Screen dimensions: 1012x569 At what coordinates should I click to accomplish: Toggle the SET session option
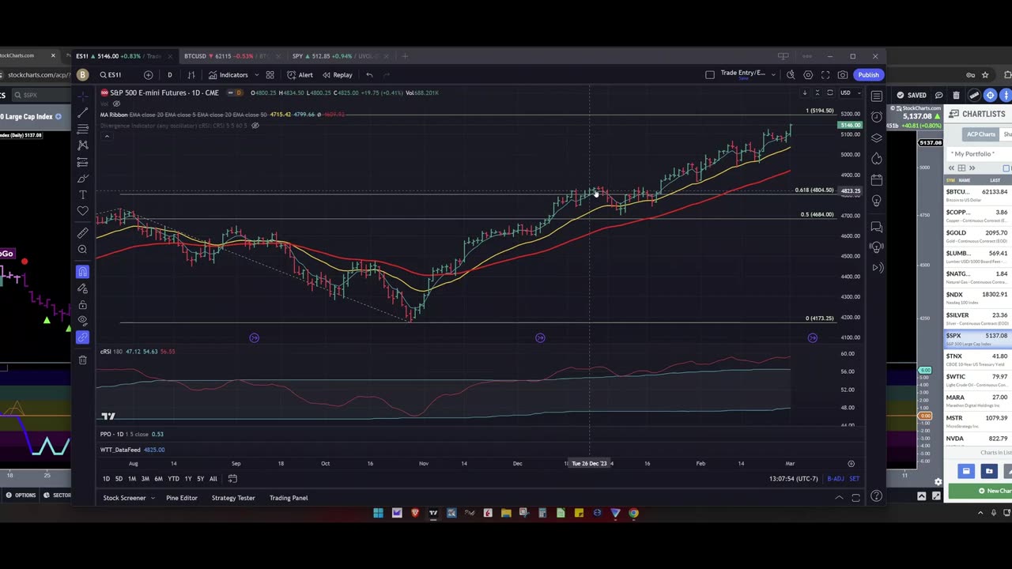point(854,479)
